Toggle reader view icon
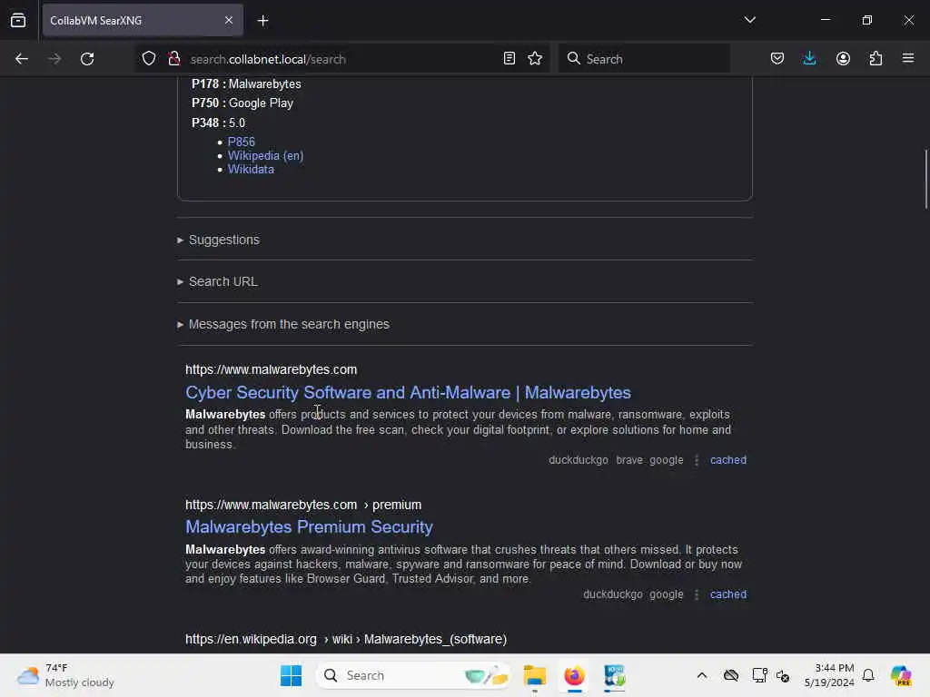Screen dimensions: 930x697 coord(509,58)
